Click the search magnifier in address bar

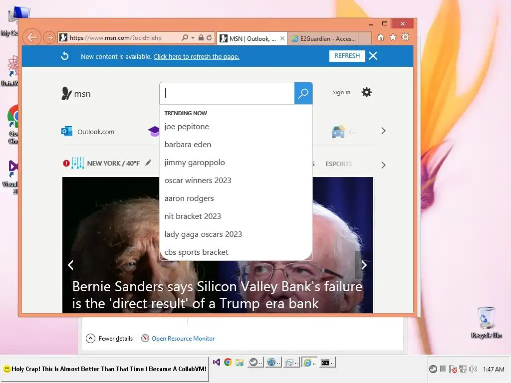(185, 38)
